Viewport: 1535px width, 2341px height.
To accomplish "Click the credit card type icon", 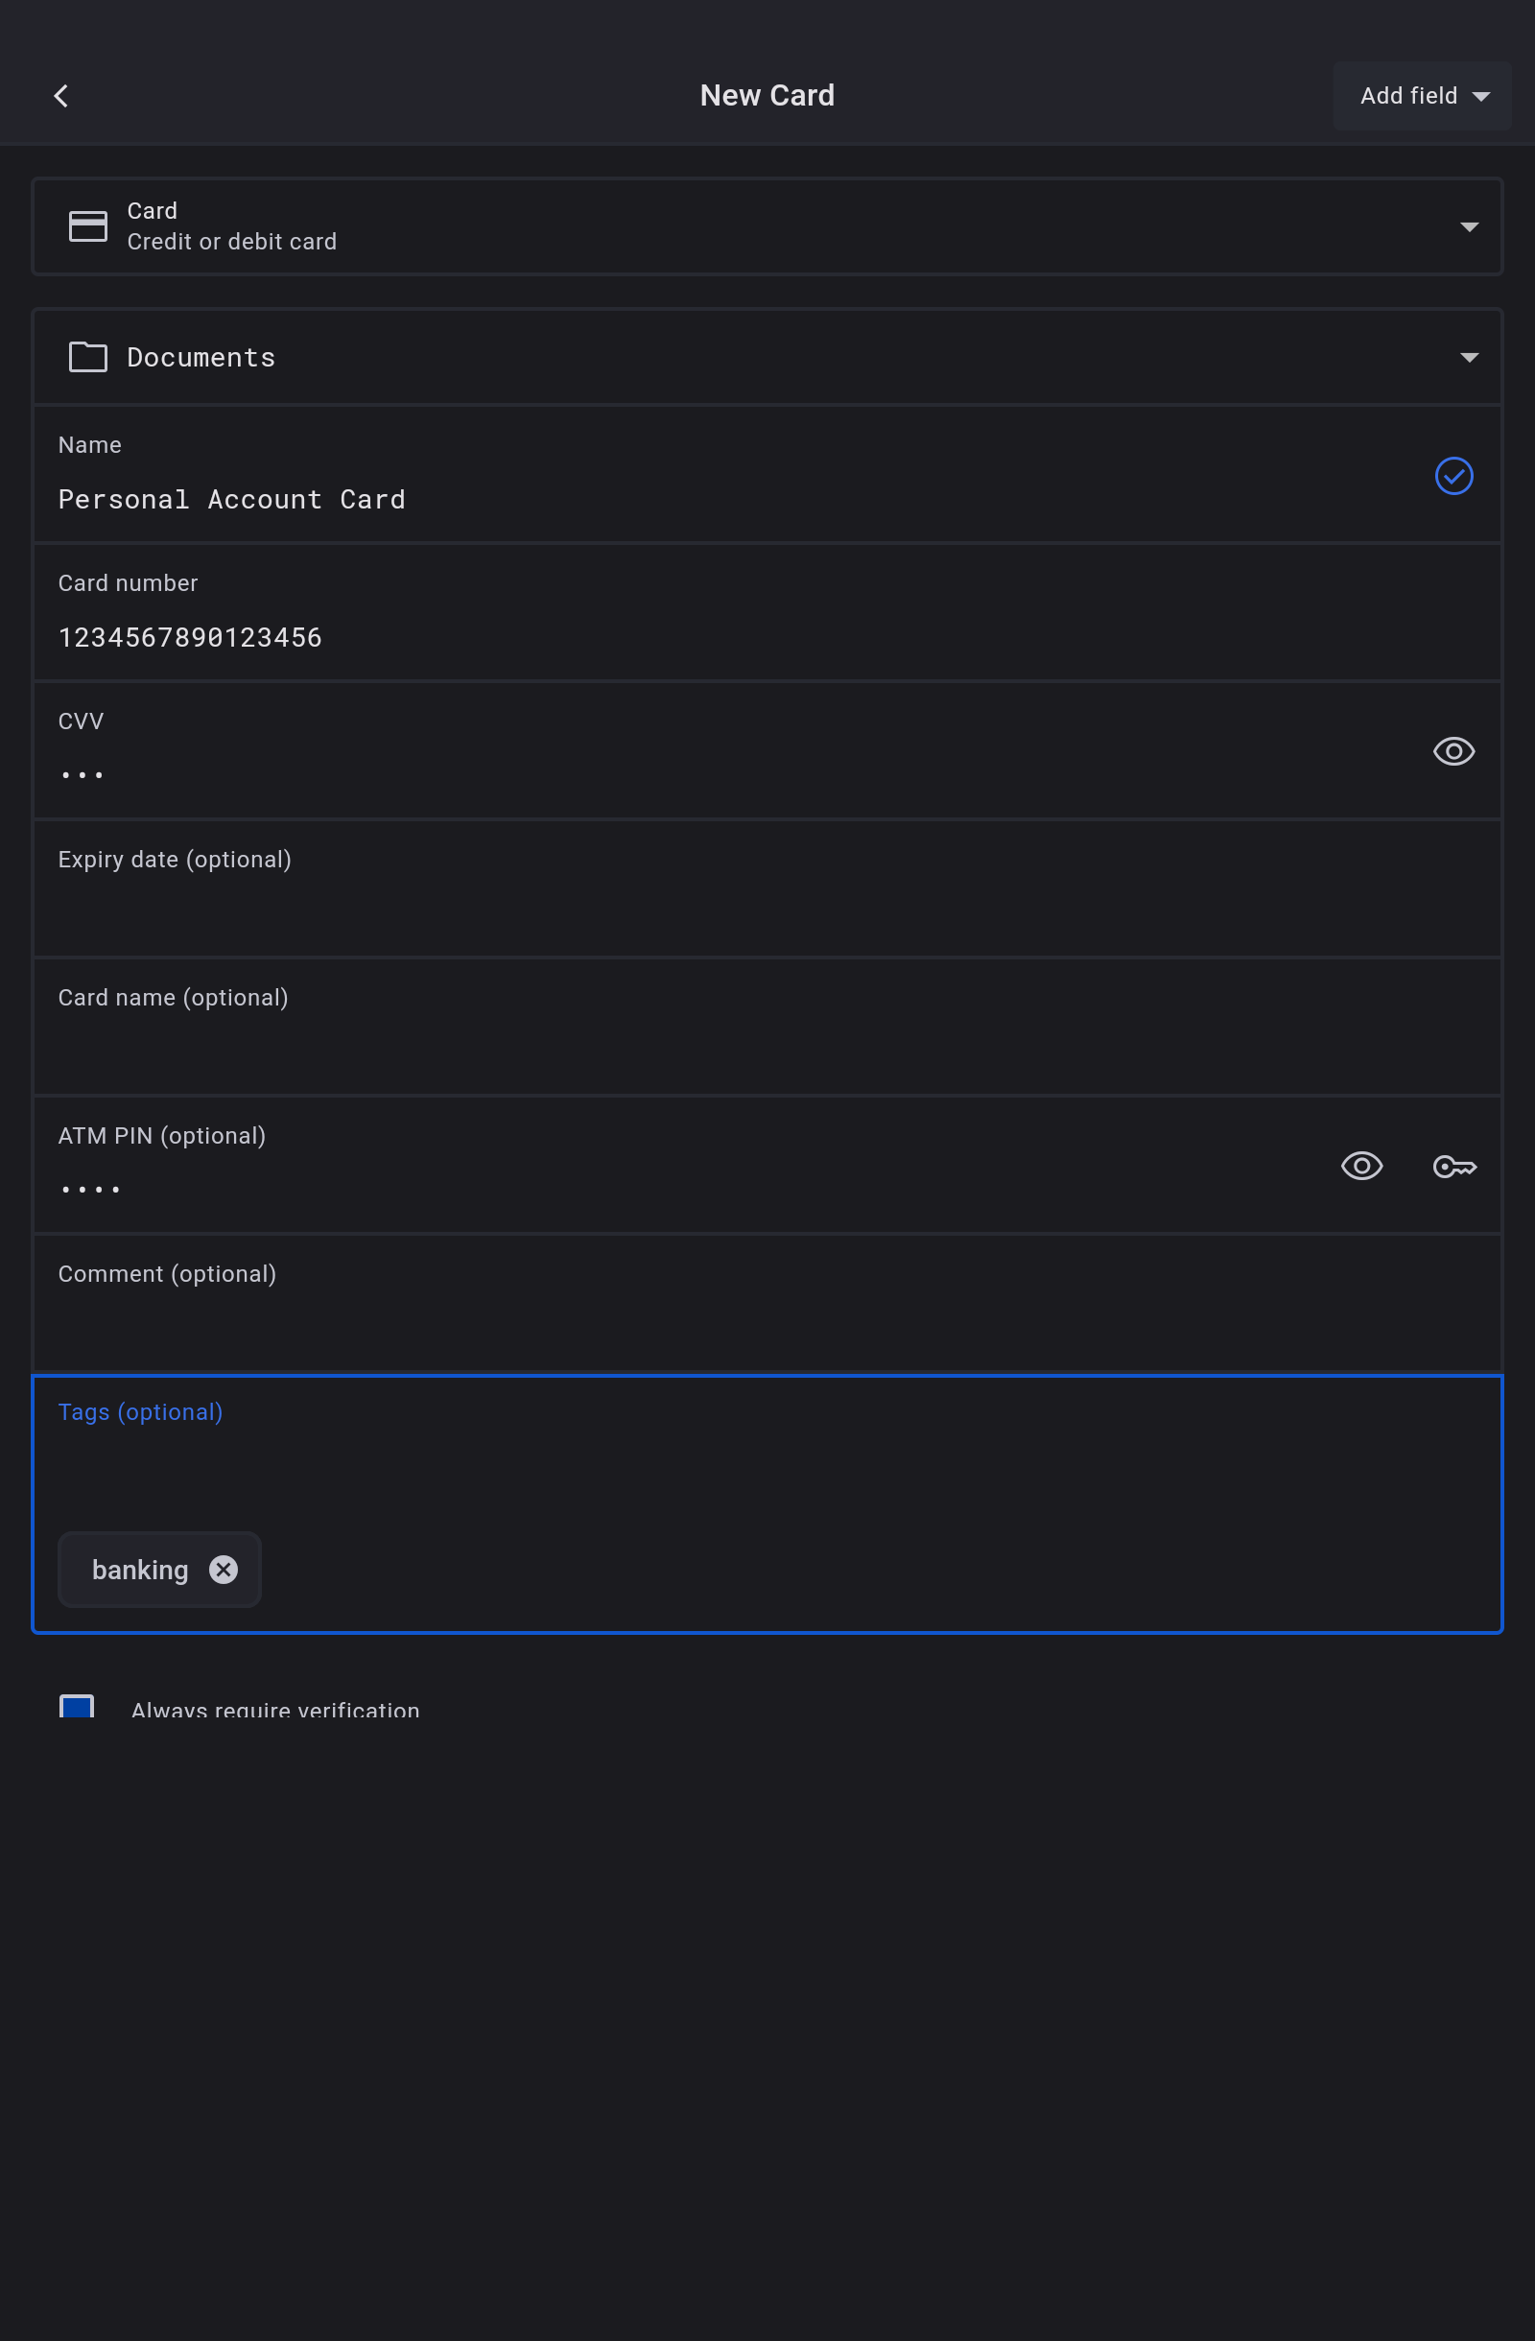I will pos(87,226).
